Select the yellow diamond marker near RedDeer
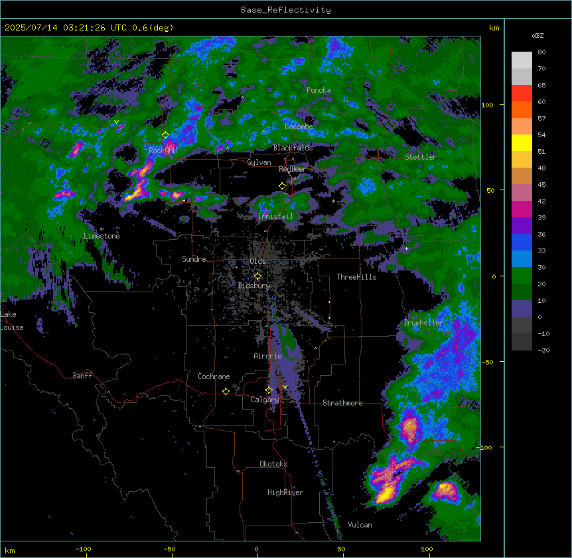Screen dimensions: 572x558 [283, 186]
